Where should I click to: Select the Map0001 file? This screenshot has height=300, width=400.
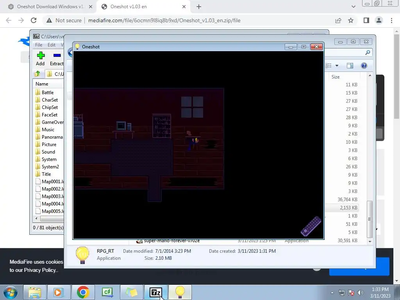click(x=50, y=181)
